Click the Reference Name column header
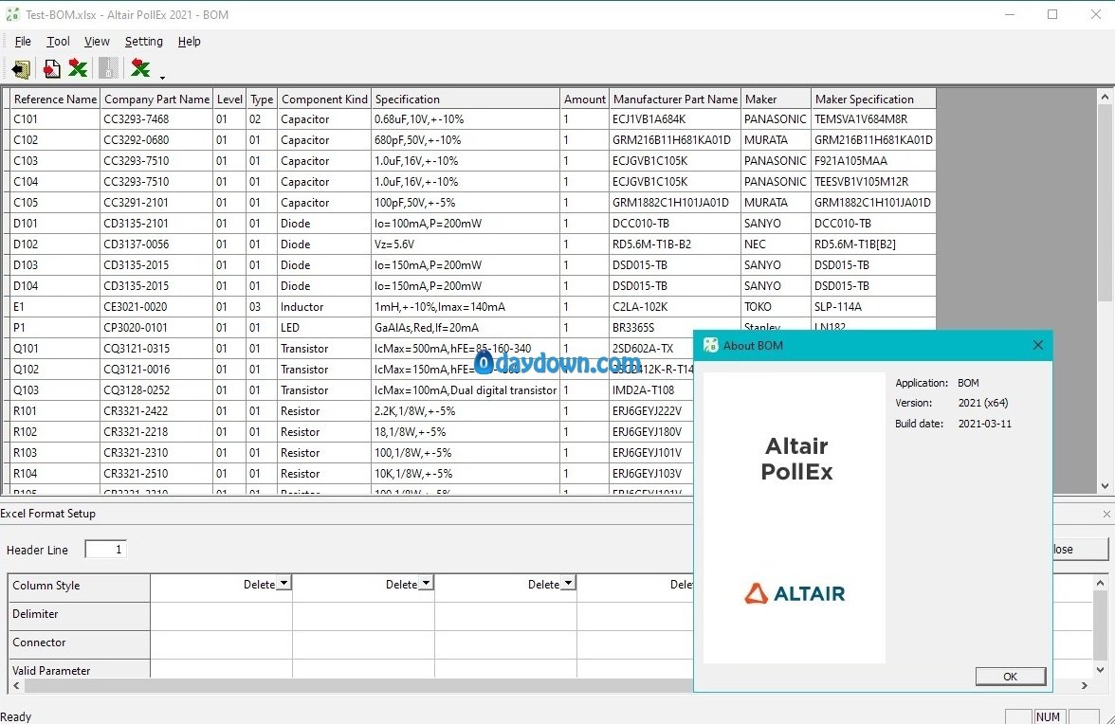 (55, 100)
